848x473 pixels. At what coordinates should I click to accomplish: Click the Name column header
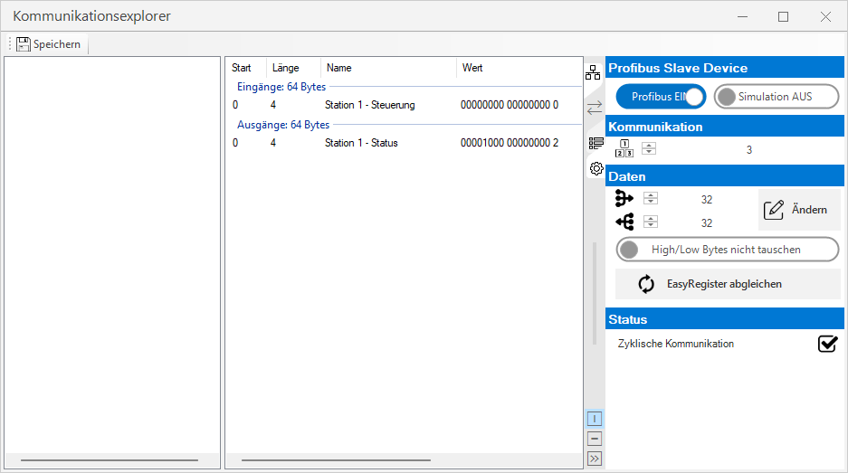pyautogui.click(x=388, y=68)
